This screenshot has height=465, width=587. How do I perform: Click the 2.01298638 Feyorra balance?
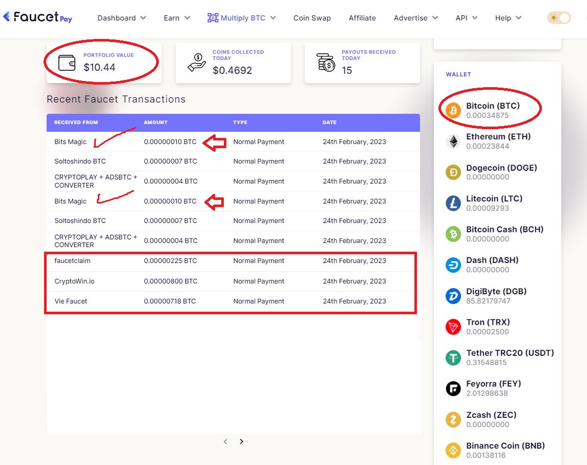(487, 393)
